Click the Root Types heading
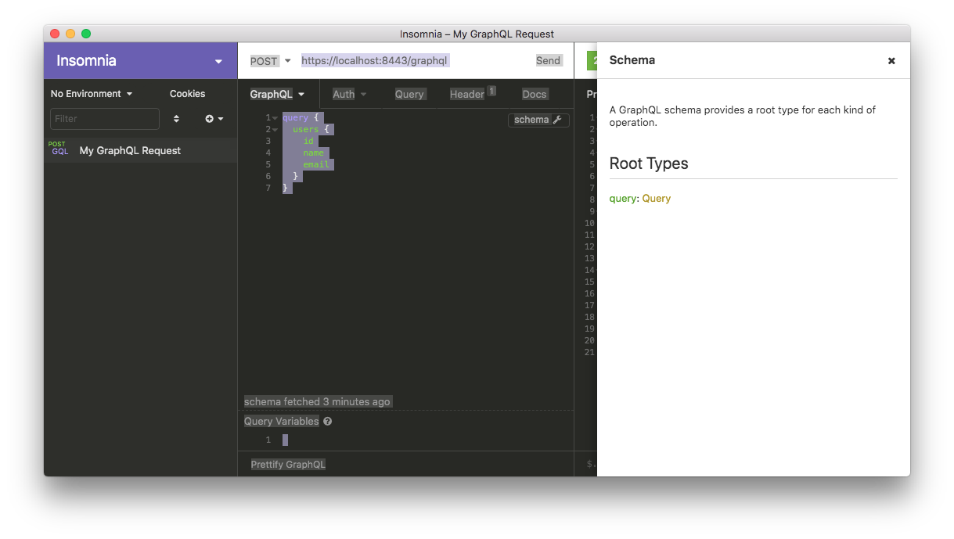Image resolution: width=954 pixels, height=539 pixels. [x=649, y=163]
